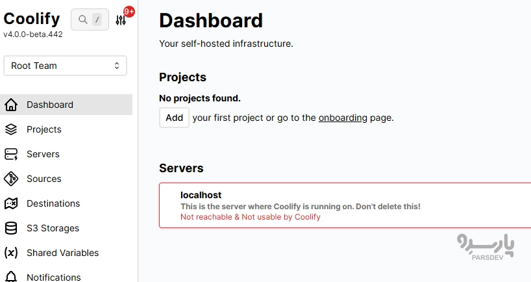Click the Shared Variables (x) icon
Image resolution: width=531 pixels, height=282 pixels.
(x=11, y=253)
